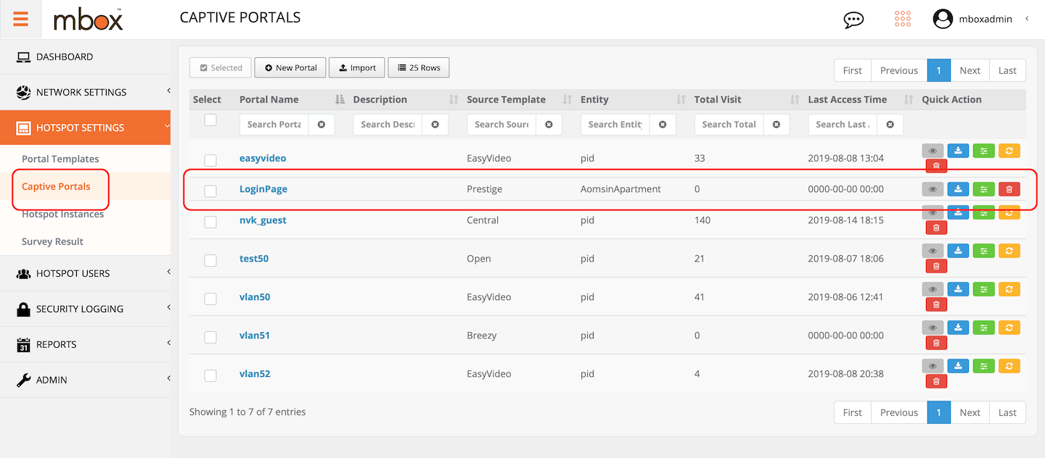Download the vlan51 portal
The height and width of the screenshot is (458, 1045).
click(x=958, y=328)
